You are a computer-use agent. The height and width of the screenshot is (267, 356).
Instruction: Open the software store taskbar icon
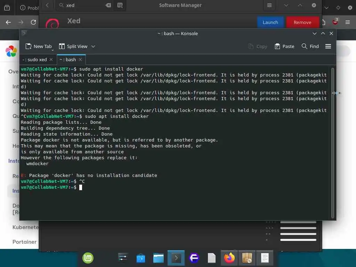tap(140, 258)
